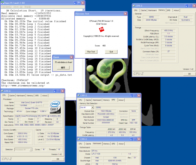Click the Super PI scrollbar up arrow

tap(84, 10)
